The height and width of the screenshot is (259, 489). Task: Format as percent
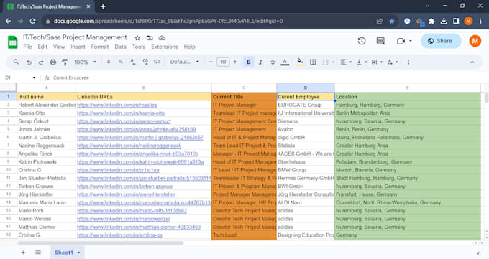click(120, 62)
